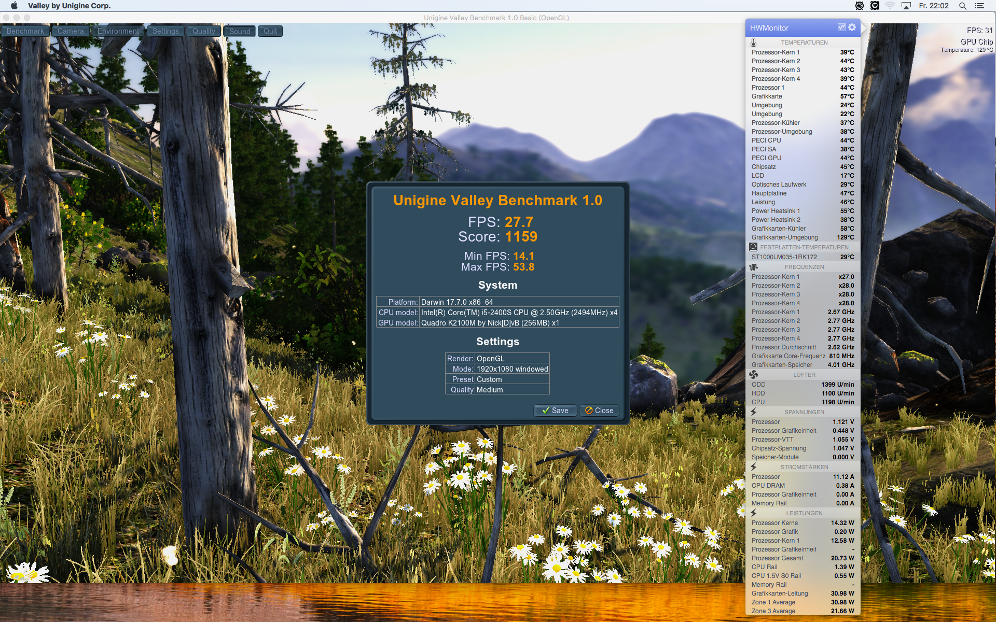Select the PECI CPU row

(x=803, y=140)
